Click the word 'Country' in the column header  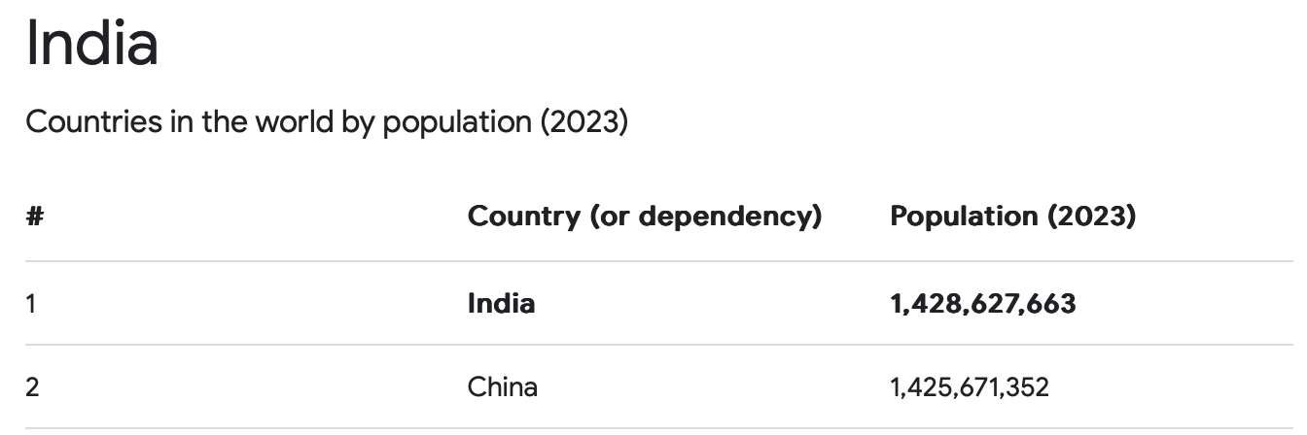[x=524, y=217]
